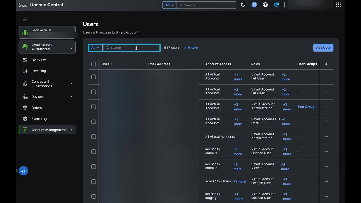Open row actions for aci-sanity-staging-1 row
The image size is (361, 203).
[327, 197]
